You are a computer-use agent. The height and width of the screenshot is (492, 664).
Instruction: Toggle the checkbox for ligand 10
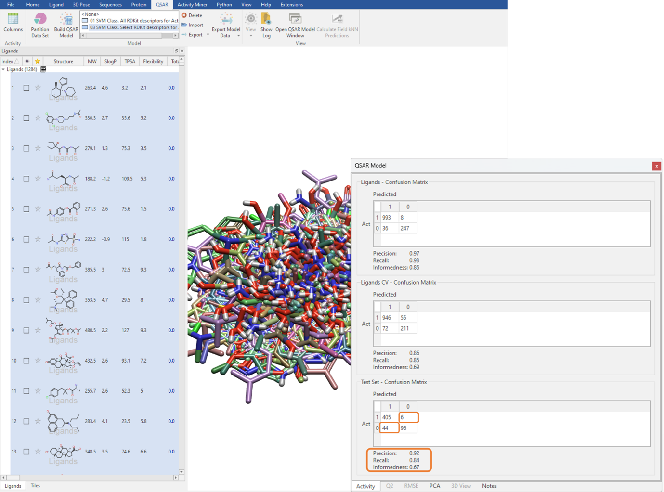coord(26,361)
